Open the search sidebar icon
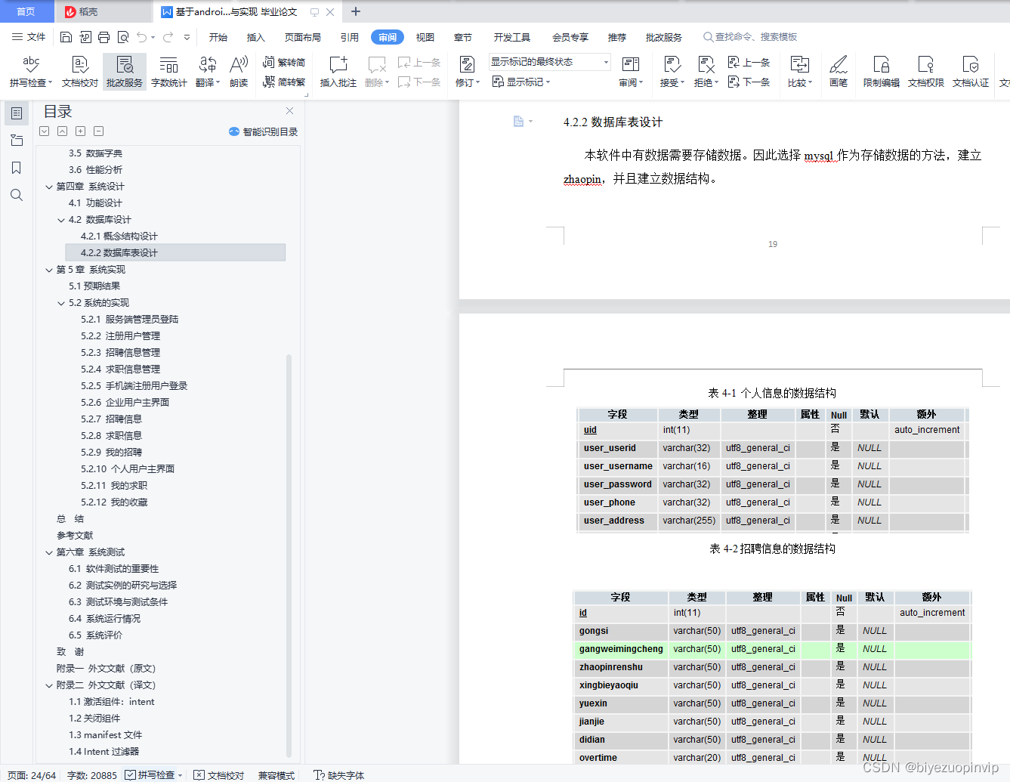Viewport: 1010px width, 782px height. click(x=17, y=195)
